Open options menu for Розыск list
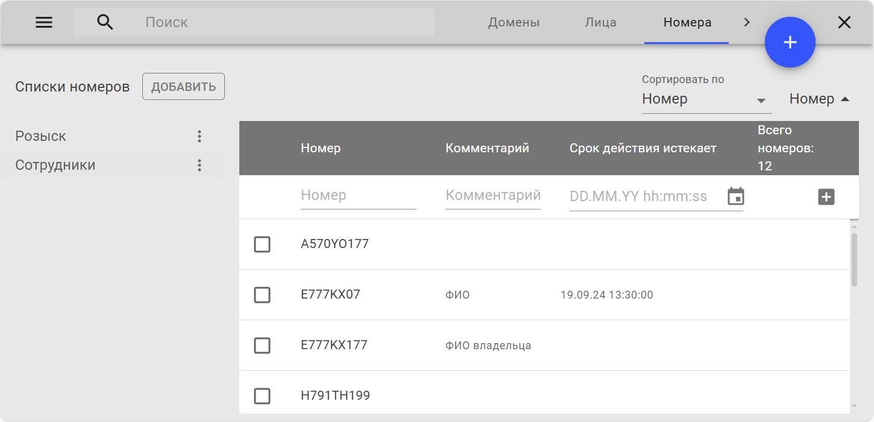Viewport: 874px width, 422px height. click(200, 137)
